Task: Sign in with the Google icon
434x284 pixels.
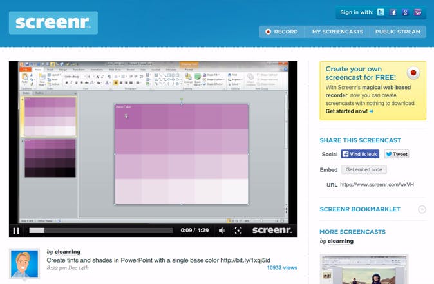Action: tap(405, 12)
